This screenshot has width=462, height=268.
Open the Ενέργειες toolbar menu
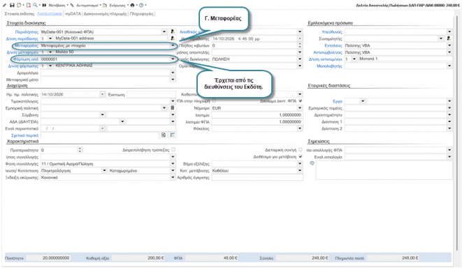point(117,5)
